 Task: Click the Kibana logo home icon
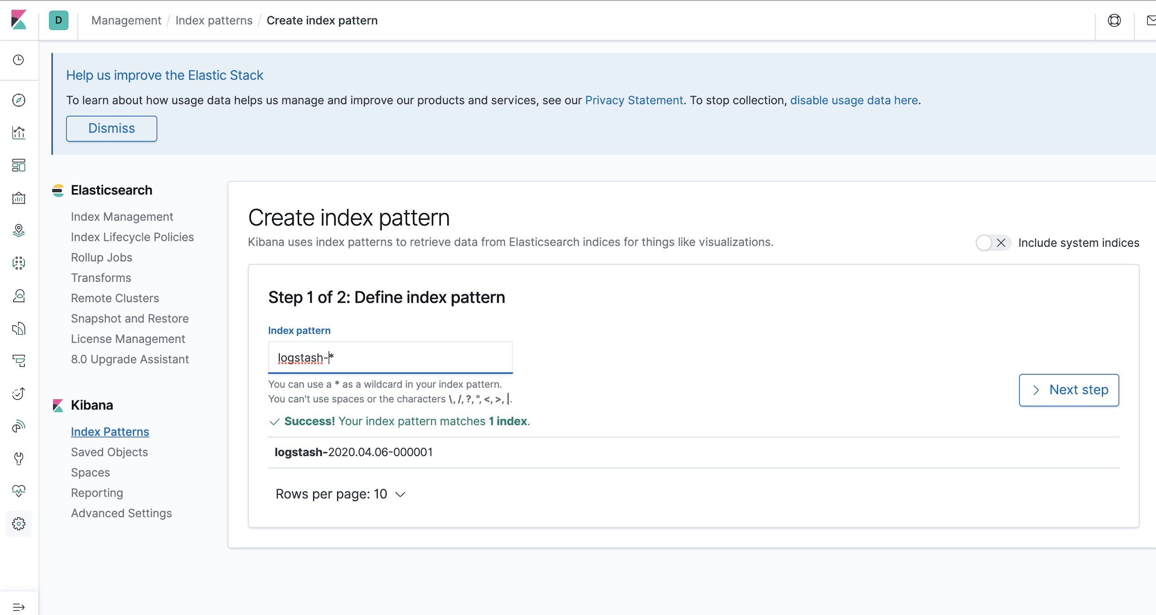[x=19, y=20]
